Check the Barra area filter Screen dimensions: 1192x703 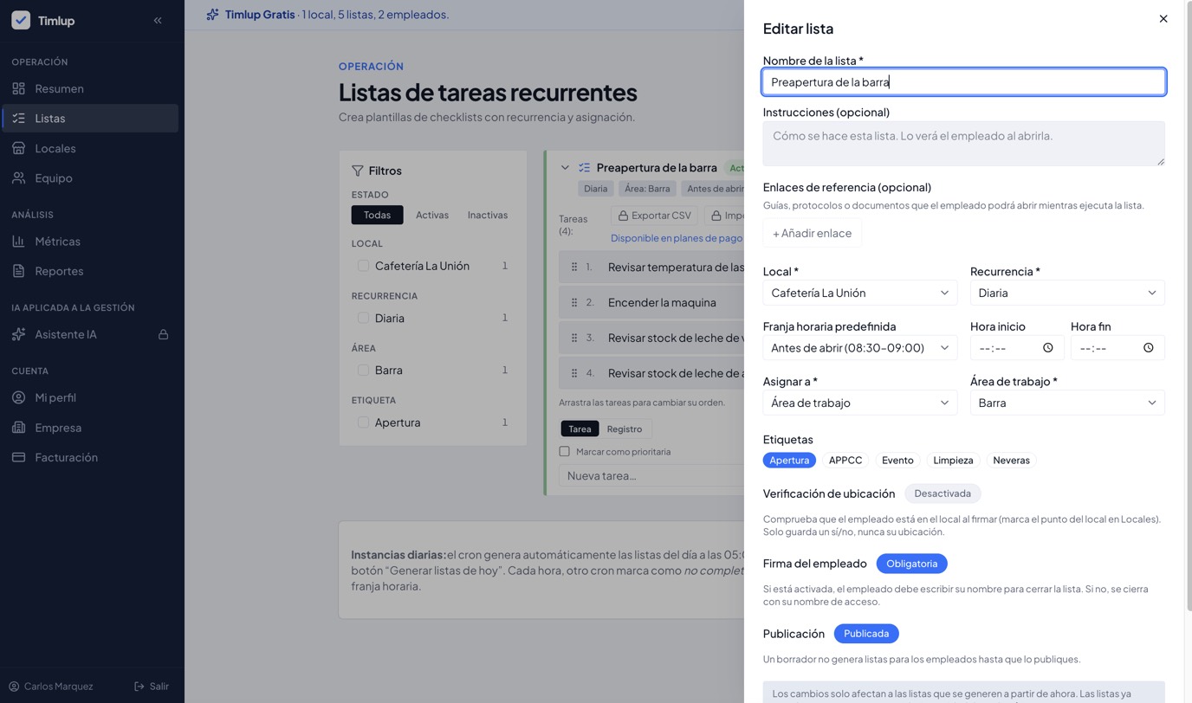point(363,370)
